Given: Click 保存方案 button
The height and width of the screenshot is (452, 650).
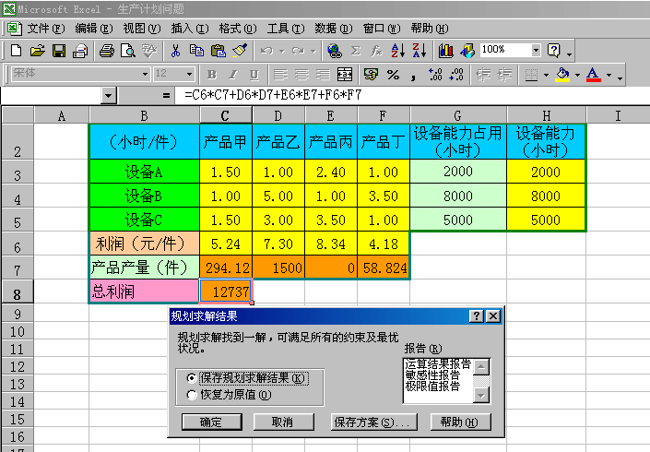Looking at the screenshot, I should [373, 422].
